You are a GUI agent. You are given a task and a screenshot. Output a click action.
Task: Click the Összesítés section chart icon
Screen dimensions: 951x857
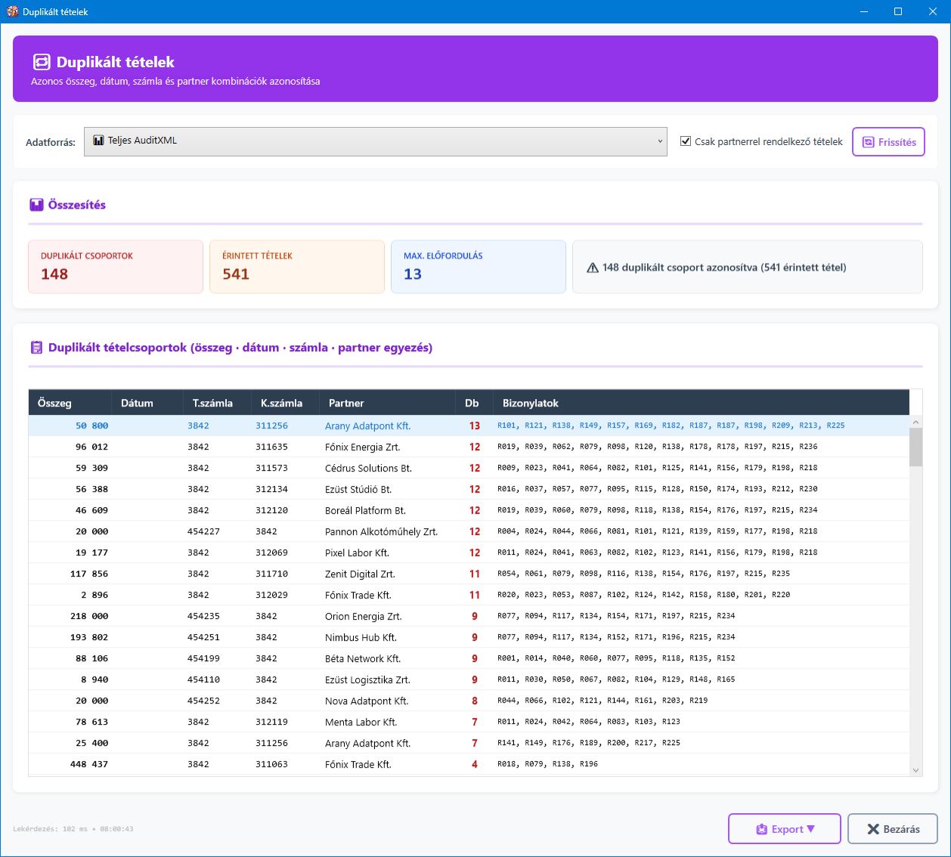pyautogui.click(x=36, y=205)
